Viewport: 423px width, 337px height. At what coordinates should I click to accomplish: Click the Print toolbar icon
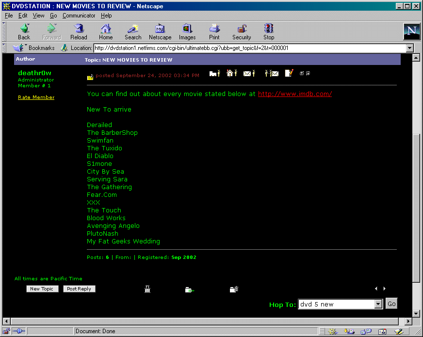tap(214, 32)
